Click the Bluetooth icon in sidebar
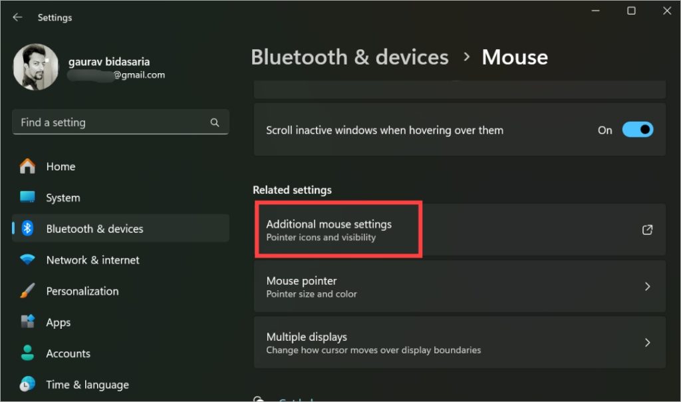Viewport: 681px width, 402px height. 27,228
